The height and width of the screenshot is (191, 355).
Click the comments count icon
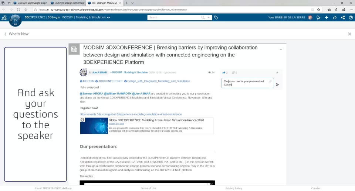click(233, 73)
